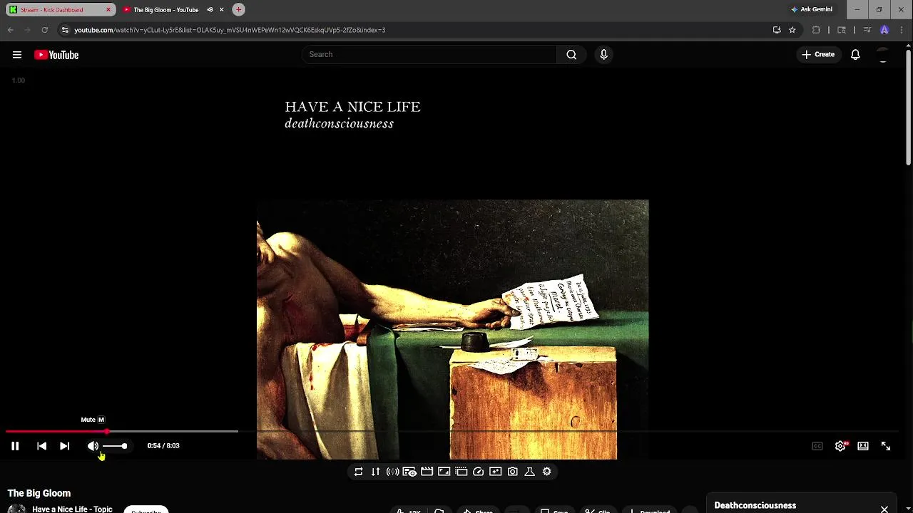Open the Create button menu
The image size is (913, 513).
[x=818, y=55]
